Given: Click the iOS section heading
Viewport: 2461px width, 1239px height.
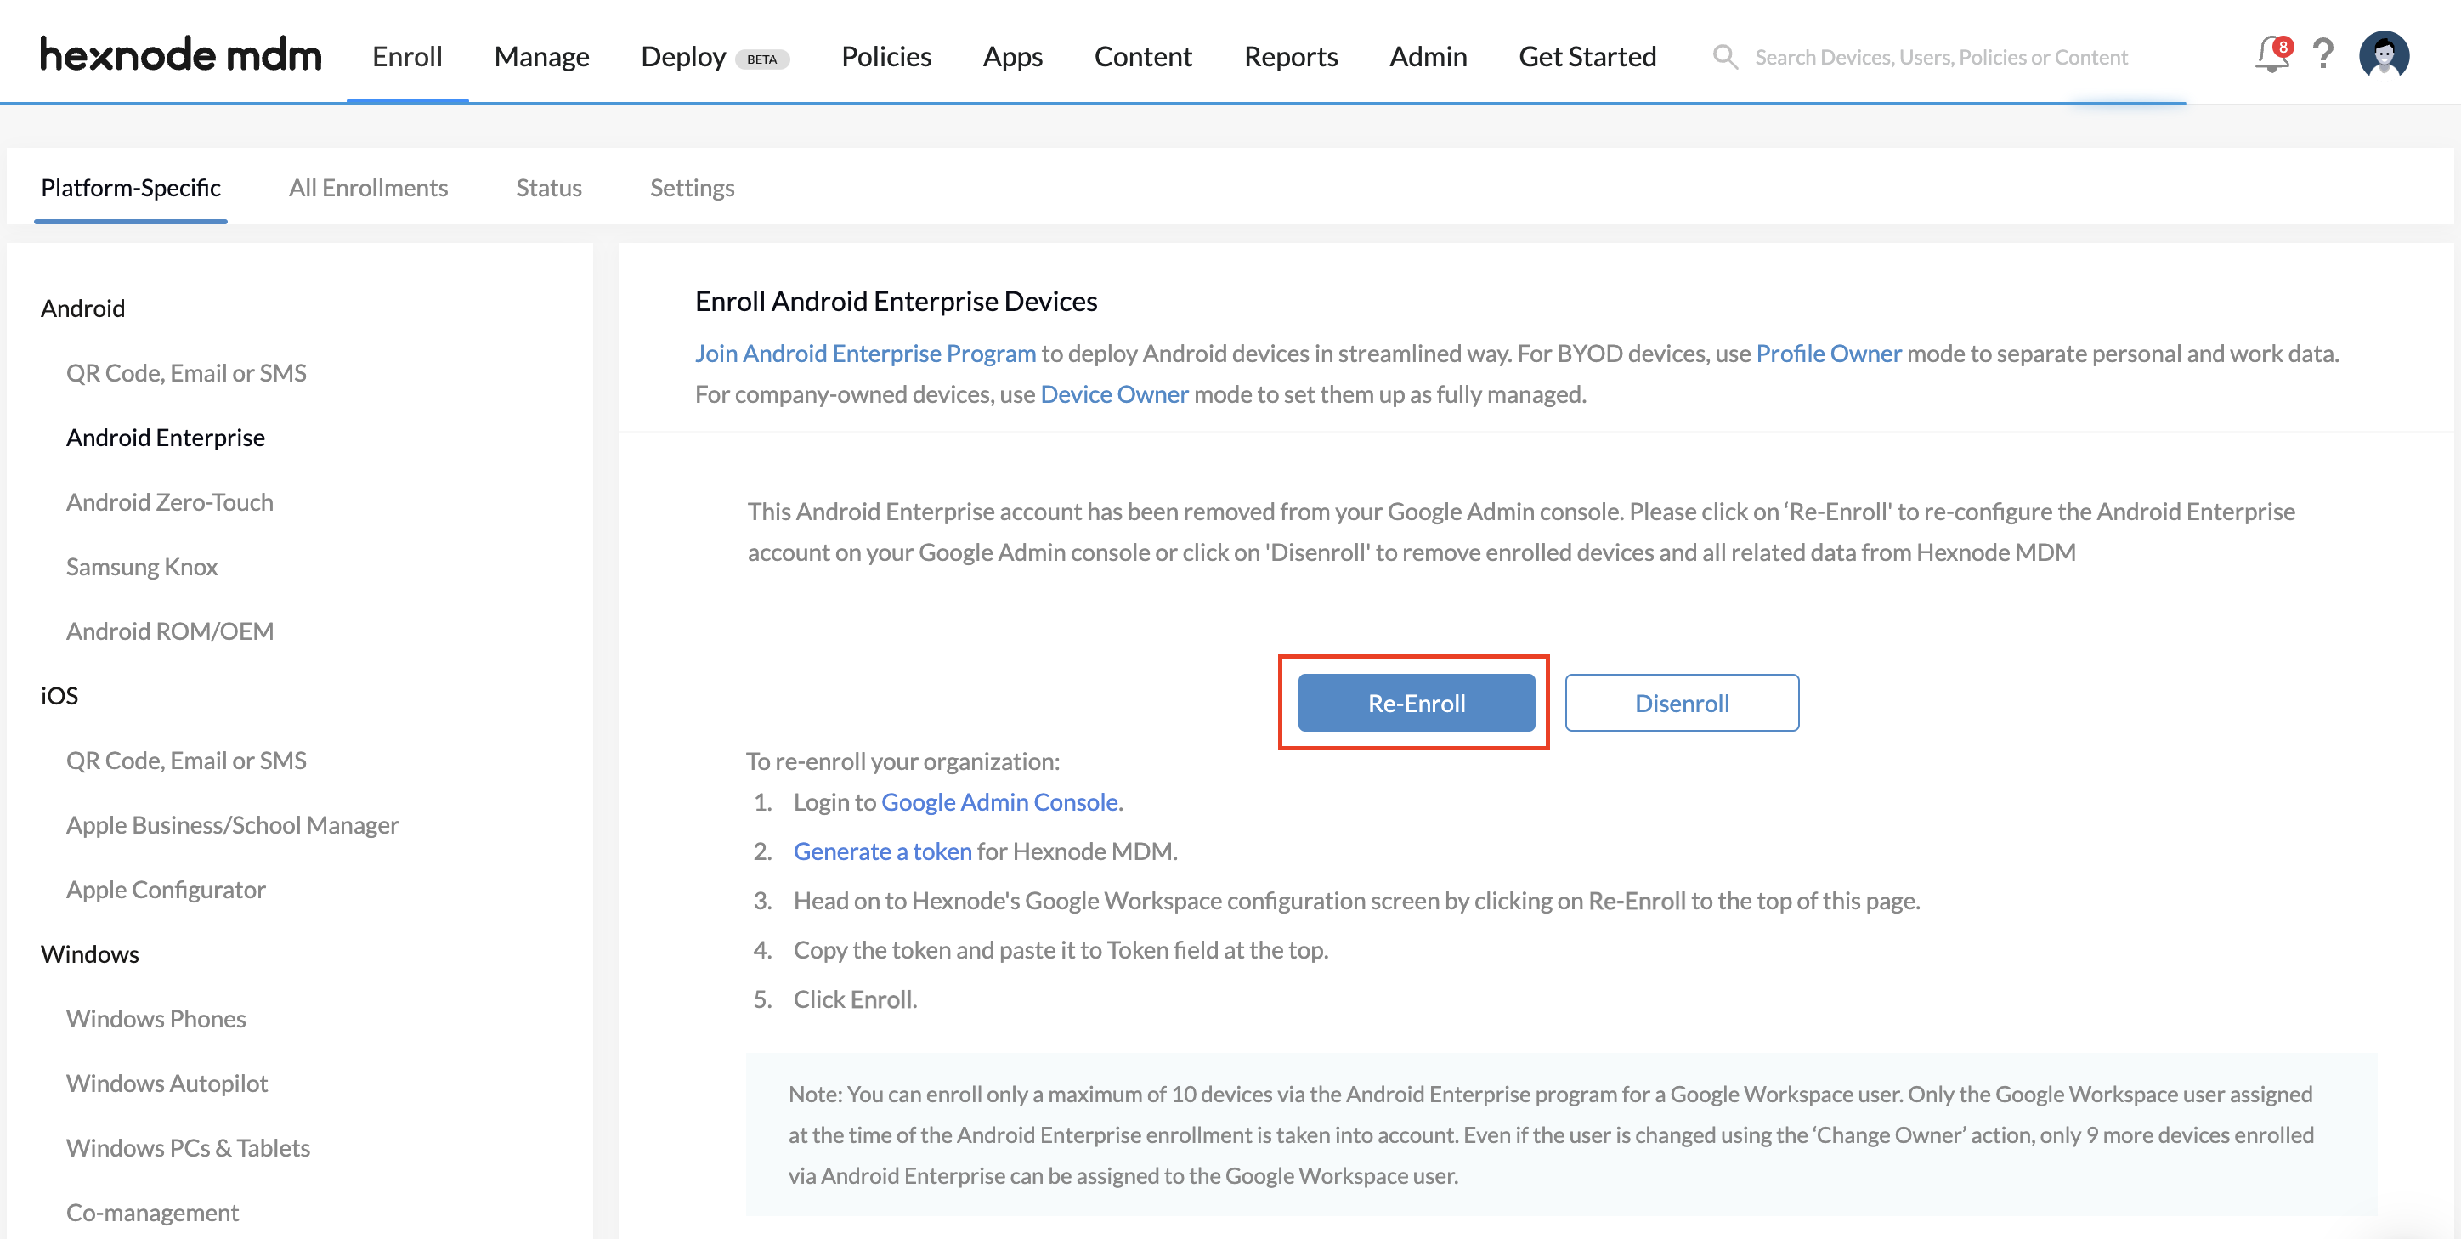Looking at the screenshot, I should click(59, 695).
